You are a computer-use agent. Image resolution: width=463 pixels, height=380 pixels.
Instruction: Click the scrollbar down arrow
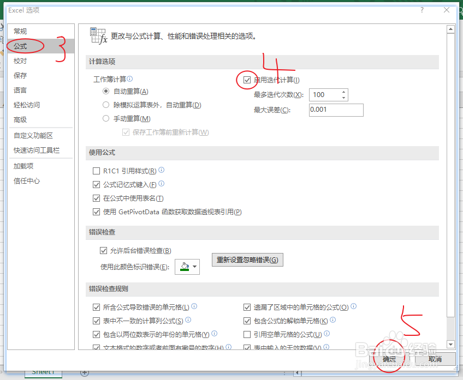click(x=450, y=344)
